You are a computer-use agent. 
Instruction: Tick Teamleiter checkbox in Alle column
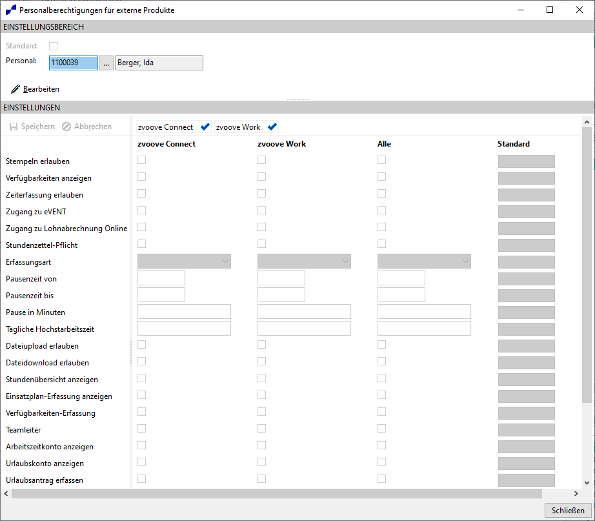[382, 428]
